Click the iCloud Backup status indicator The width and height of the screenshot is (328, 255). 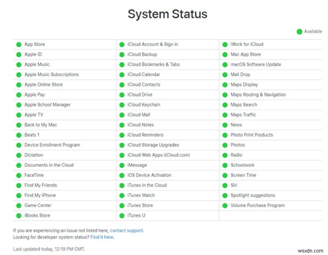pyautogui.click(x=121, y=54)
